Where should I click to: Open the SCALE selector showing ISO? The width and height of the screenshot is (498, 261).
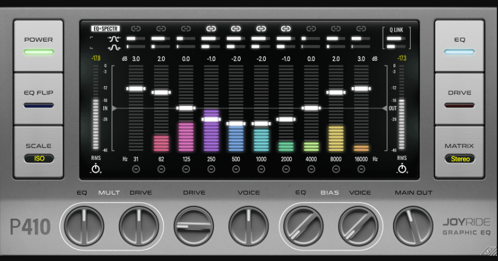(x=39, y=158)
